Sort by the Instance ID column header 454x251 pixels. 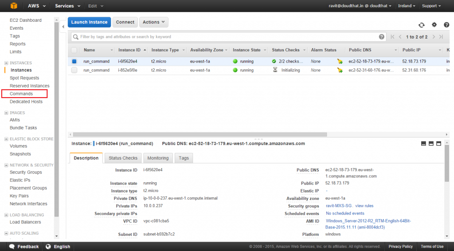pos(132,50)
